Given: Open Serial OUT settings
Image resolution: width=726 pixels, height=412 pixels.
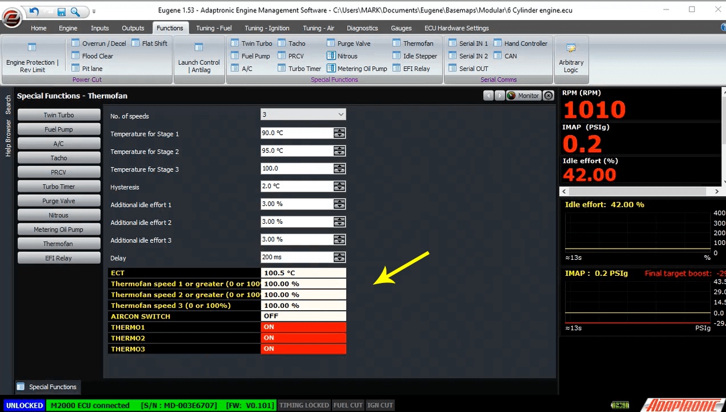Looking at the screenshot, I should [x=469, y=69].
